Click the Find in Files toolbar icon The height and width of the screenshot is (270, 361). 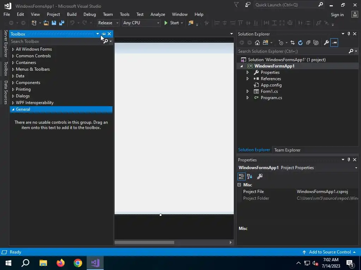tap(191, 23)
